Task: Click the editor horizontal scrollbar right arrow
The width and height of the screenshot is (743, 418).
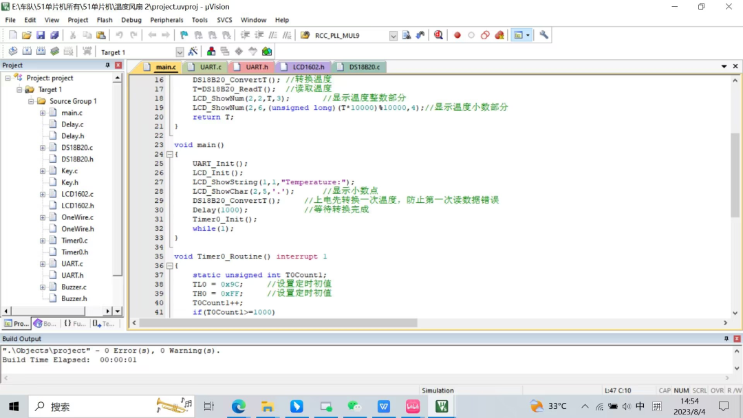Action: point(725,323)
